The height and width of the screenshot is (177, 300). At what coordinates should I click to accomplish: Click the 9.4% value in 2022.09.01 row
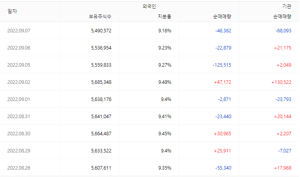pos(166,99)
